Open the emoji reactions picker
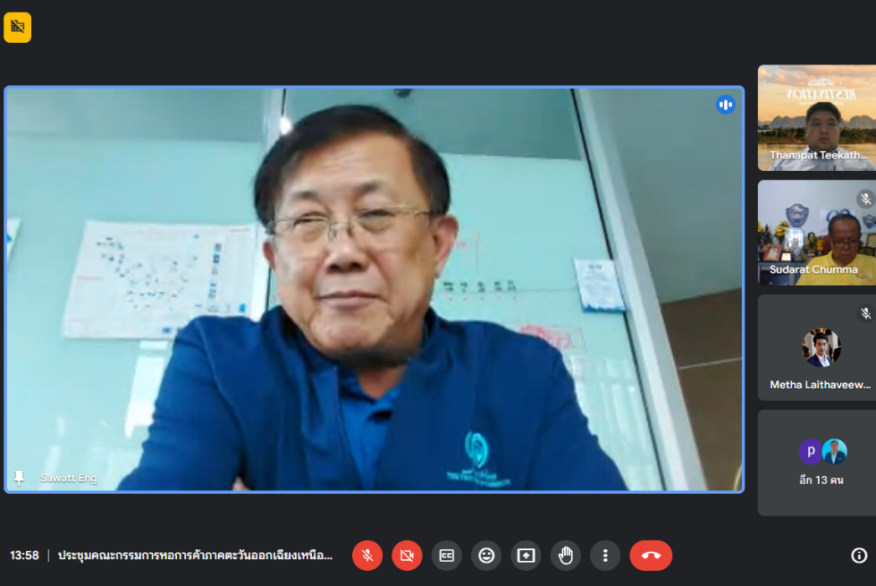 point(486,556)
